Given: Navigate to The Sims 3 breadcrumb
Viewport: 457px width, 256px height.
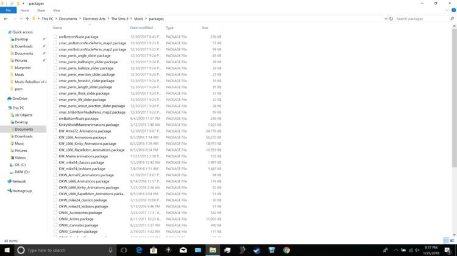Looking at the screenshot, I should tap(119, 19).
